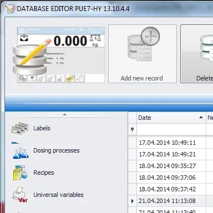Open the Labels database category

pyautogui.click(x=42, y=128)
